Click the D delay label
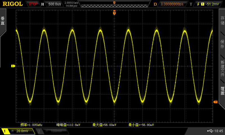Screen dimensions: 225x135 coord(155,4)
